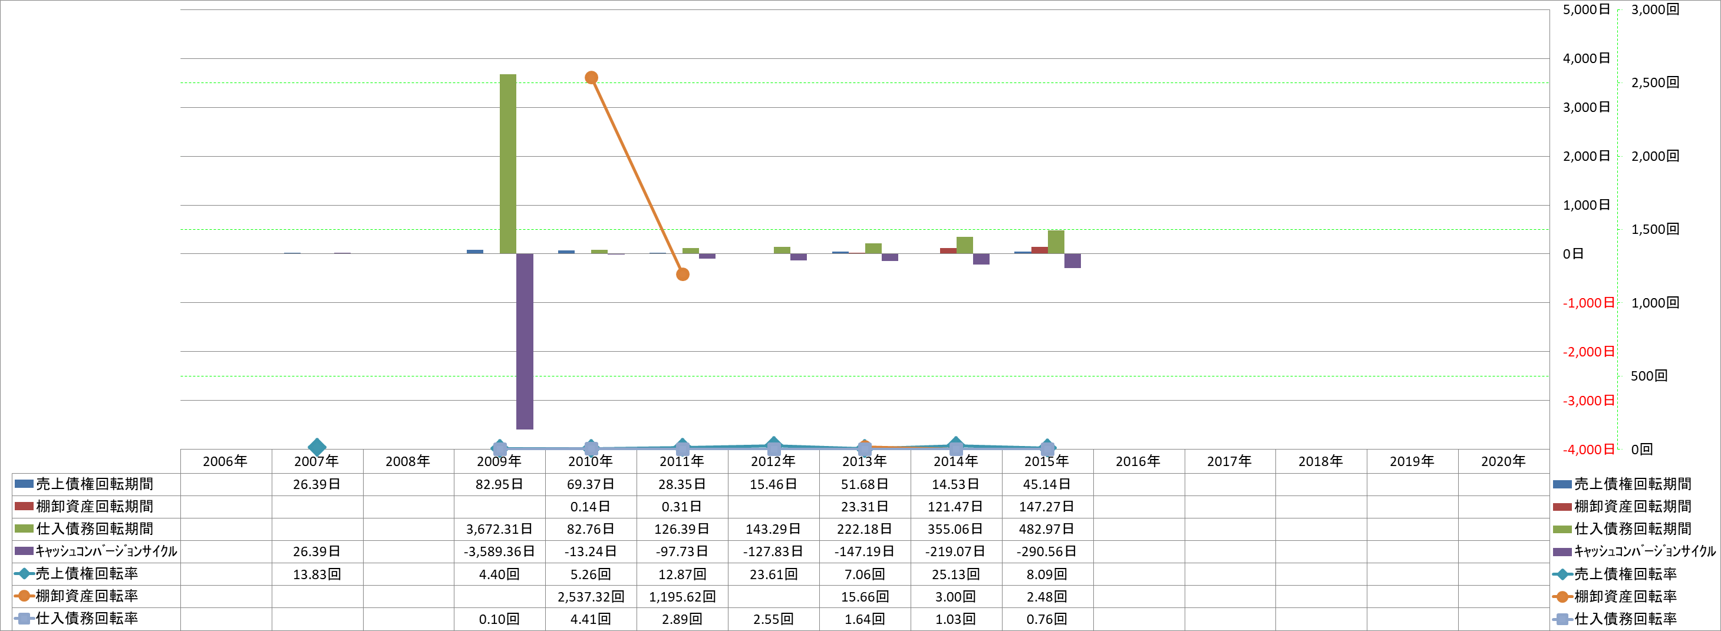The image size is (1721, 631).
Task: Select the cell showing 121.47日
Action: pos(955,507)
